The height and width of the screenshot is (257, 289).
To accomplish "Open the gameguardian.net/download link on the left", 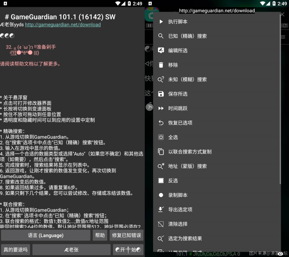I will pos(63,25).
